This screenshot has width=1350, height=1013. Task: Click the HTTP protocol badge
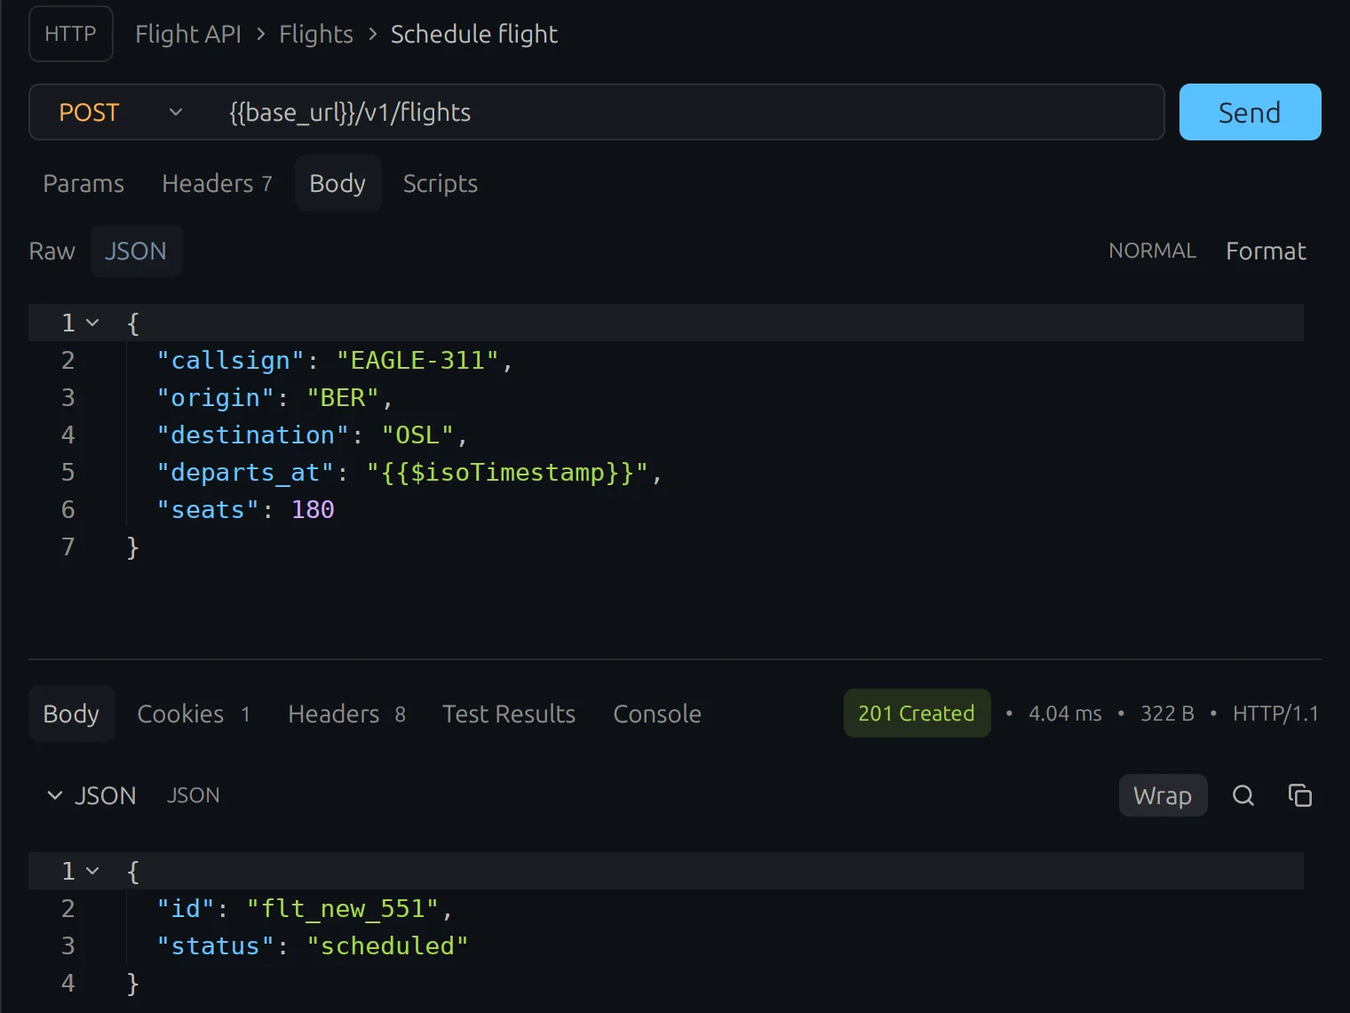tap(71, 34)
